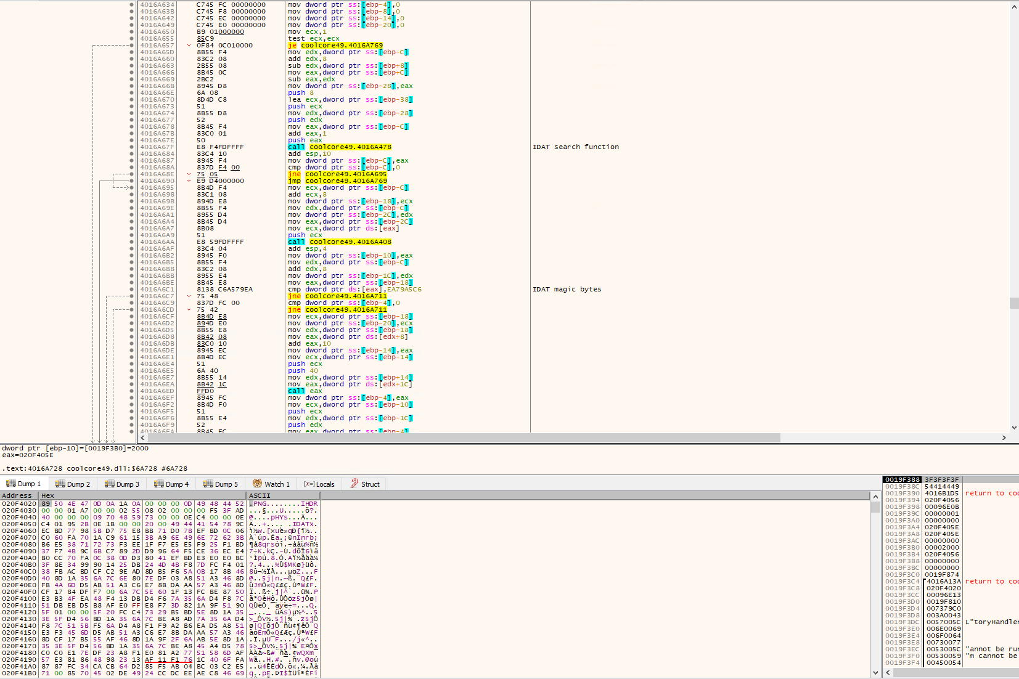1019x679 pixels.
Task: Toggle breakpoint dot at address 4016A67F
Action: [131, 147]
